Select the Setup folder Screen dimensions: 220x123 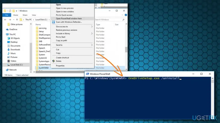click(x=41, y=31)
